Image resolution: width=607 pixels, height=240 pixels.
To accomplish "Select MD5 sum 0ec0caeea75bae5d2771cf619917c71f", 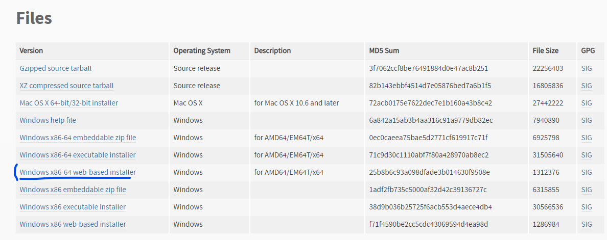I will (428, 138).
